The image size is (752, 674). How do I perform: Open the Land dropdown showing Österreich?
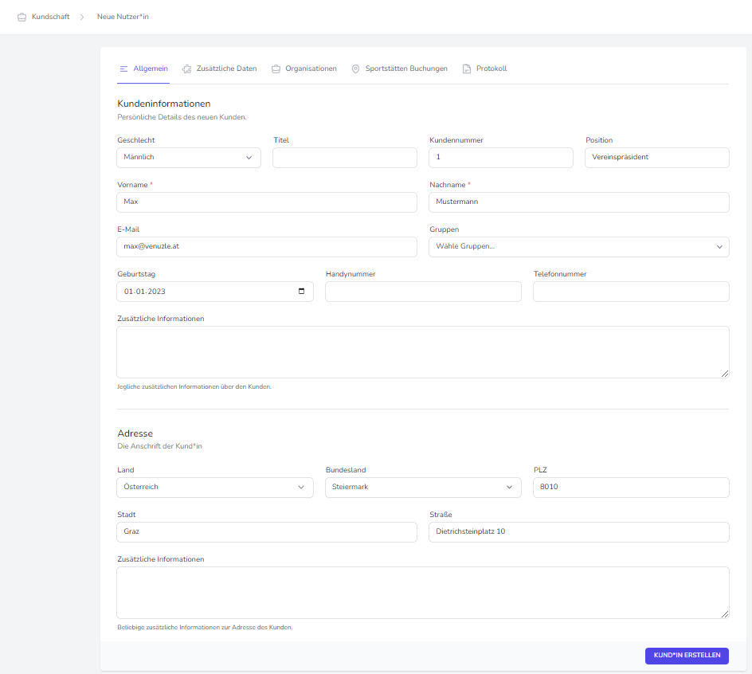click(215, 487)
